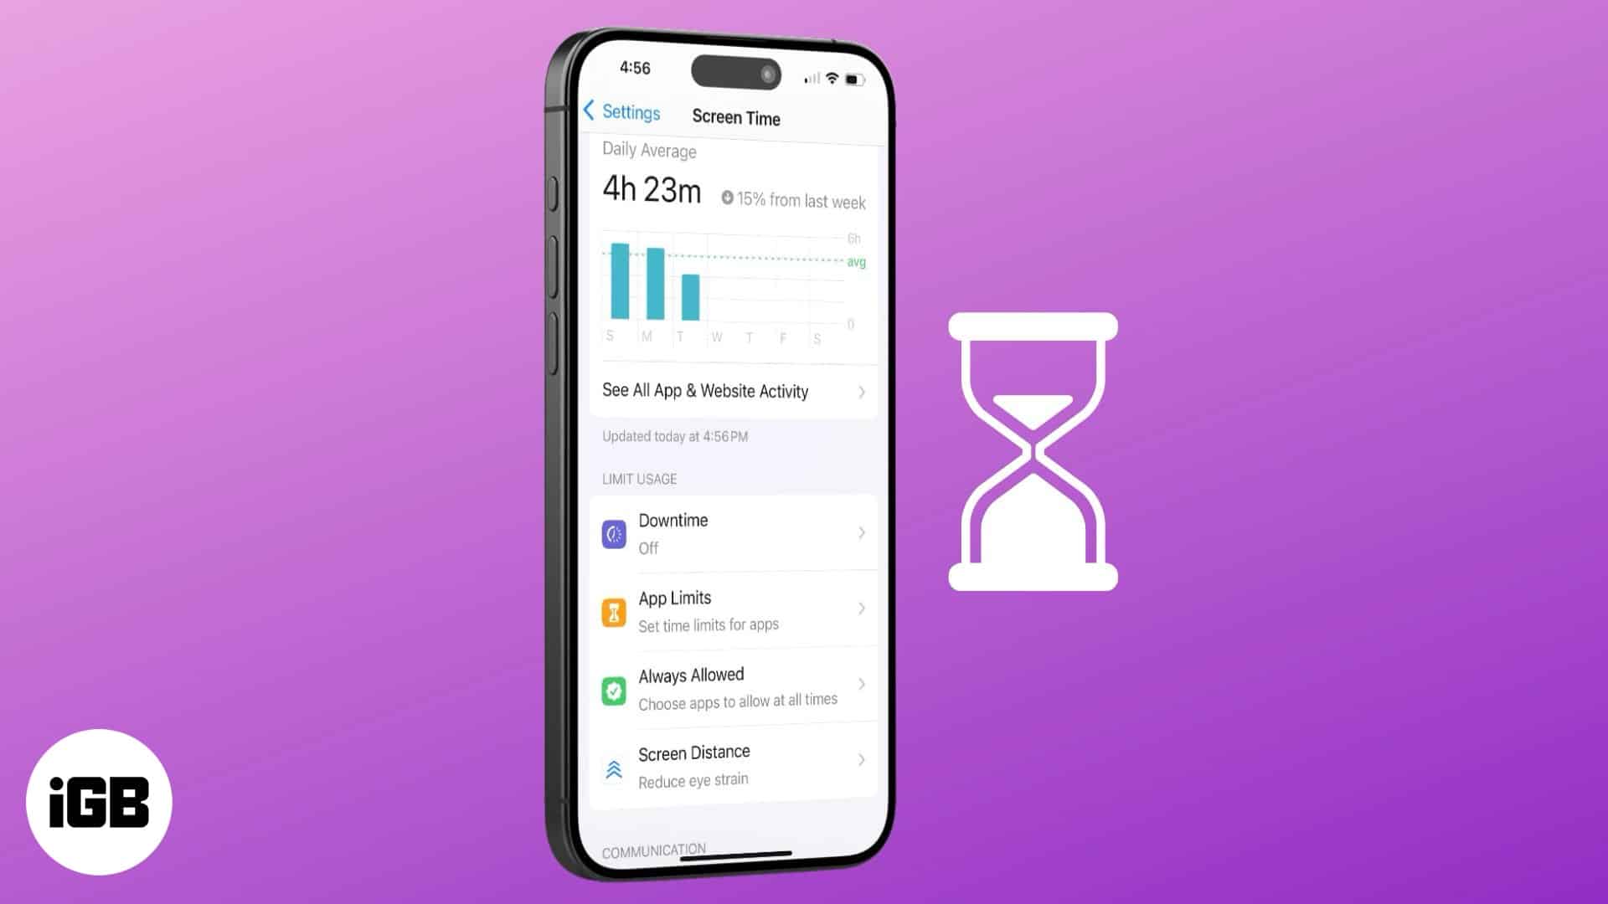Viewport: 1608px width, 904px height.
Task: Toggle Always Allowed apps setting
Action: [x=734, y=688]
